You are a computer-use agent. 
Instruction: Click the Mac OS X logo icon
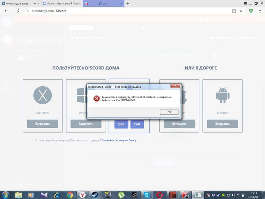43,95
